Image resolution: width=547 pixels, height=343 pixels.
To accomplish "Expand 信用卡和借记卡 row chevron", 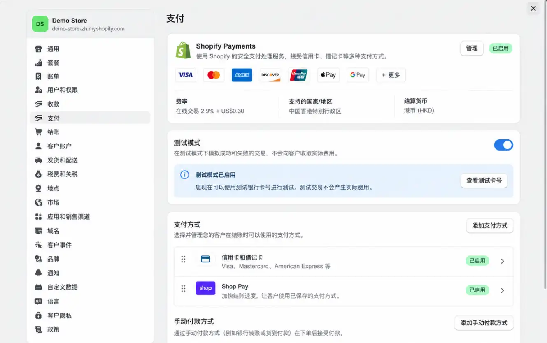I will point(502,261).
